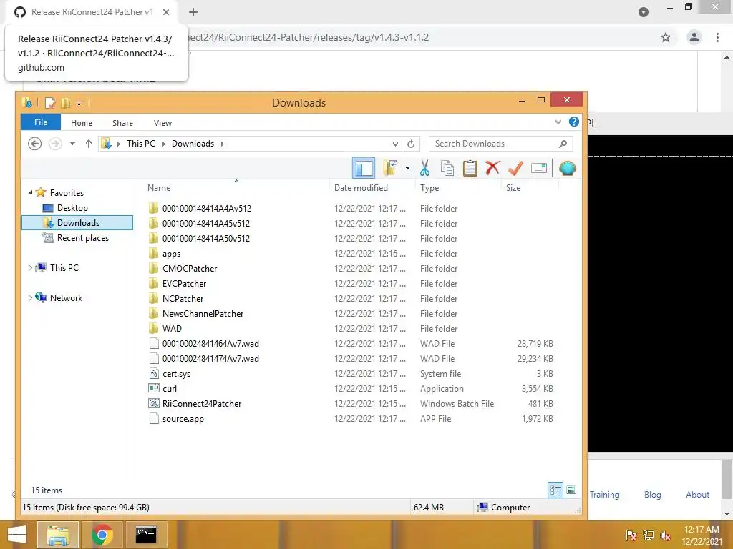Go up one folder level
Image resolution: width=733 pixels, height=549 pixels.
pyautogui.click(x=88, y=144)
